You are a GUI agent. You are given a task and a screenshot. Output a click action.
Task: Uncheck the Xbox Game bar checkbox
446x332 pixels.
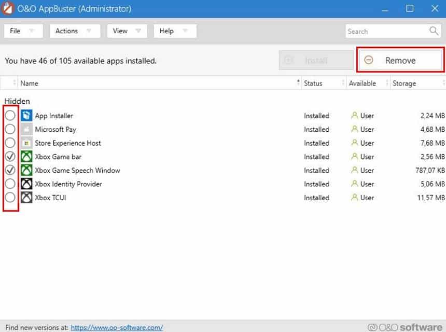tap(10, 157)
